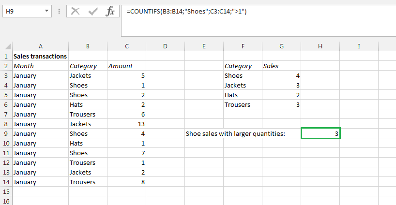Select column H header
Viewport: 396px width, 205px height.
tap(320, 46)
